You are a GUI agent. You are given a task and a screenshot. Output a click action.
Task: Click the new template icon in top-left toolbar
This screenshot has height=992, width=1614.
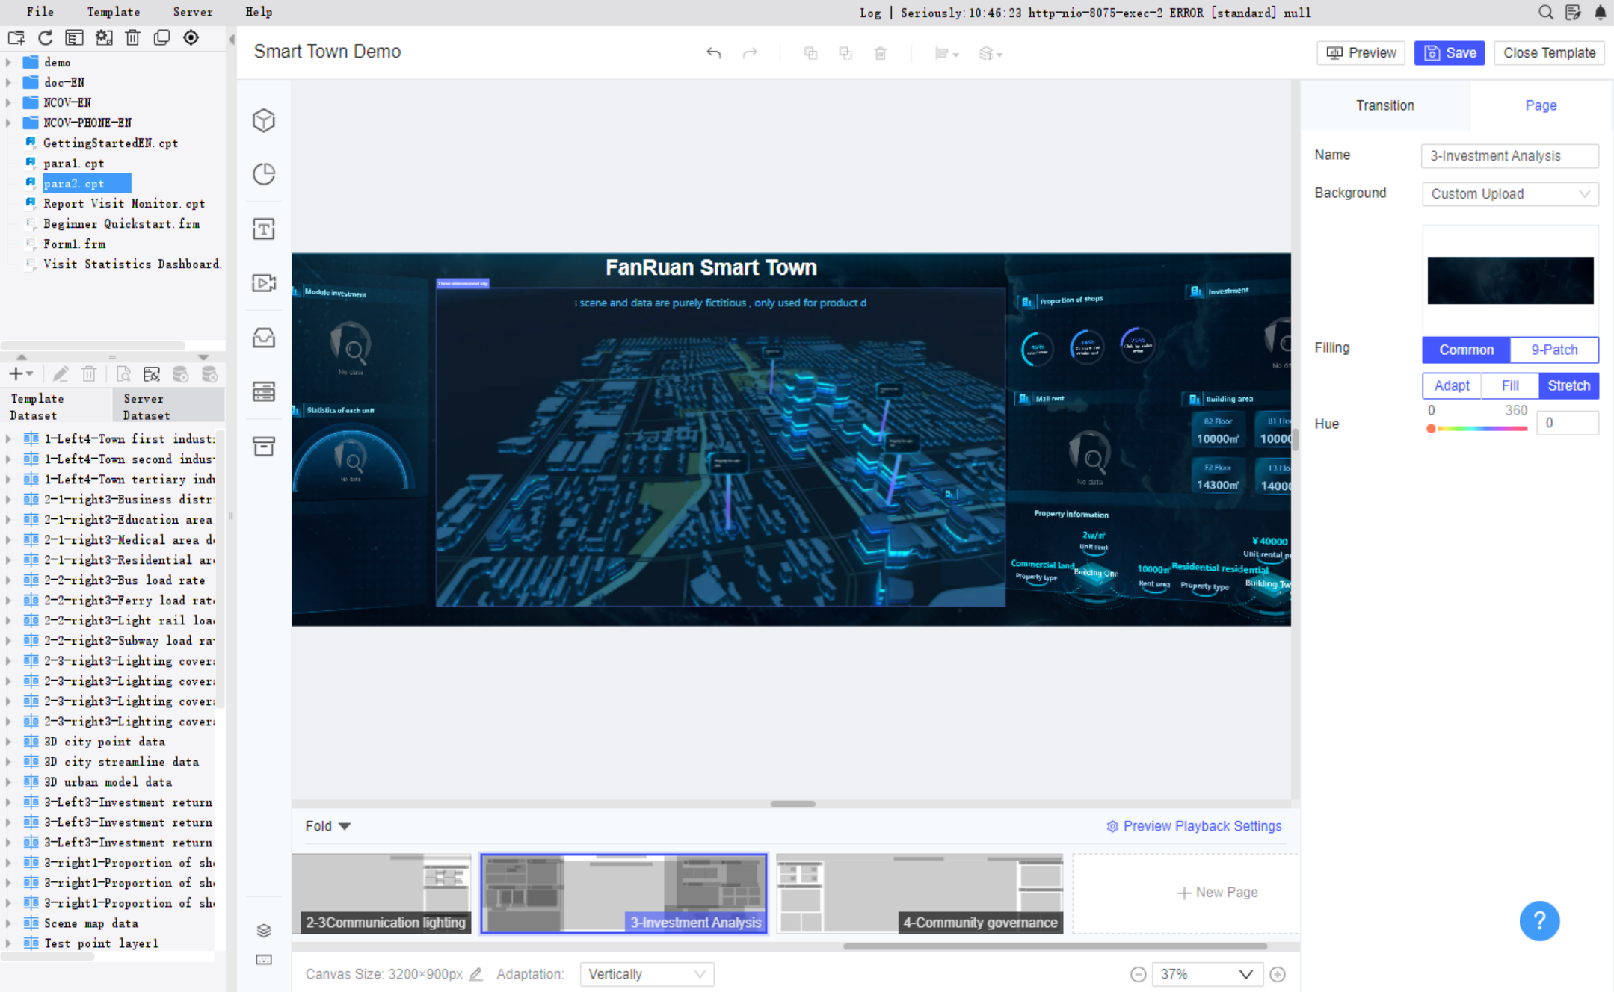coord(16,37)
